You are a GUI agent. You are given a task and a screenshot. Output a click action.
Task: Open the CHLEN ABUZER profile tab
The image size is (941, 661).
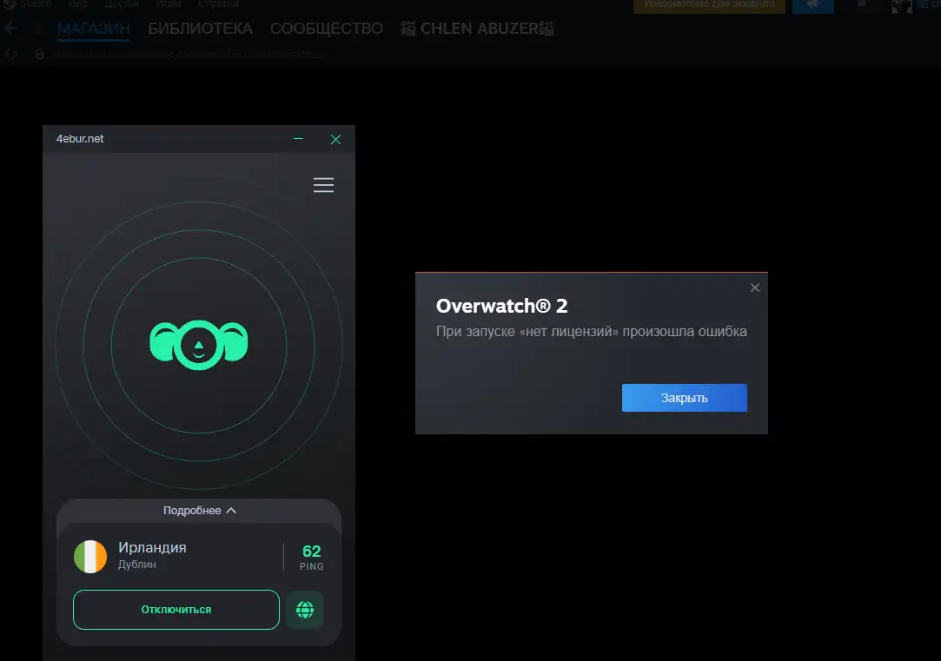click(478, 28)
